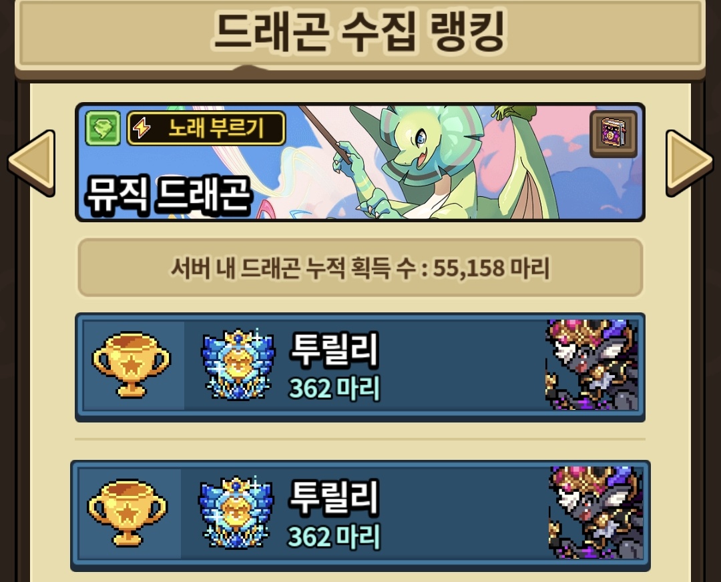
Task: Open the purple dragon book icon
Action: point(614,133)
